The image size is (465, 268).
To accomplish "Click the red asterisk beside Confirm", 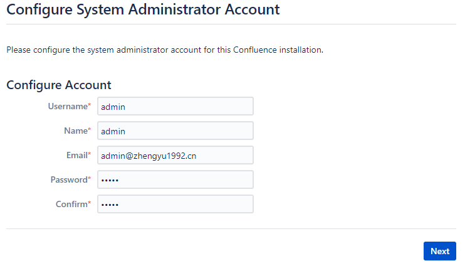I will (89, 202).
